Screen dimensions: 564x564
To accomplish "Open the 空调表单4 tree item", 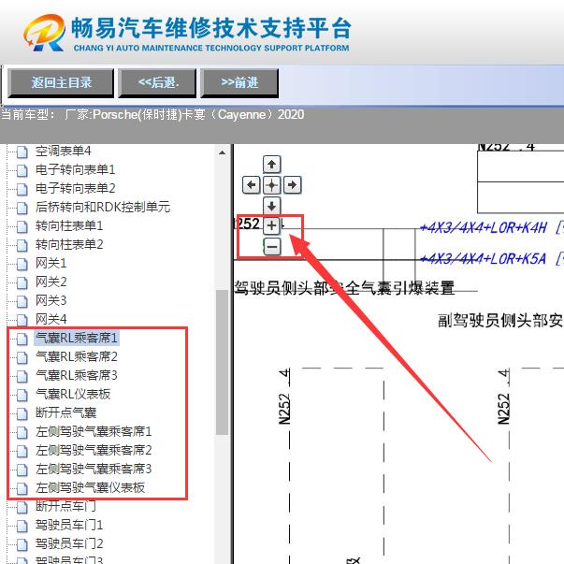I will click(63, 152).
